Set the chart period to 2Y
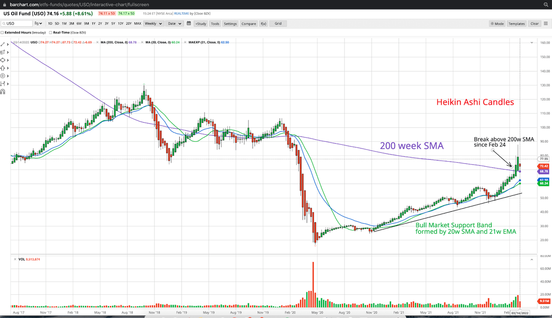Screen dimensions: 552x318 tap(100, 24)
